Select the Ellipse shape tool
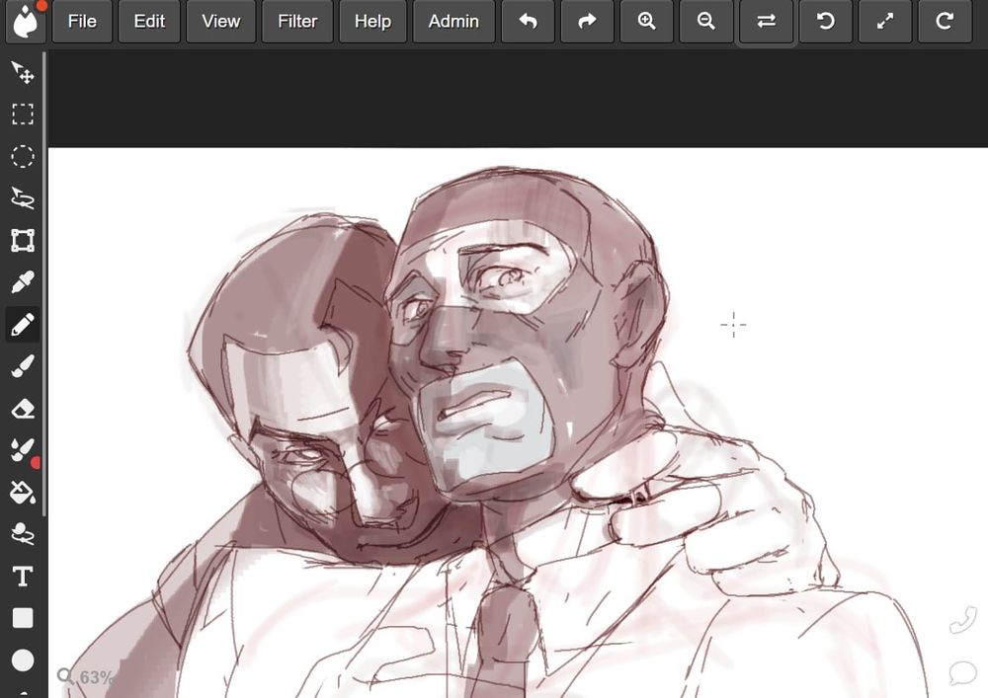 [23, 660]
